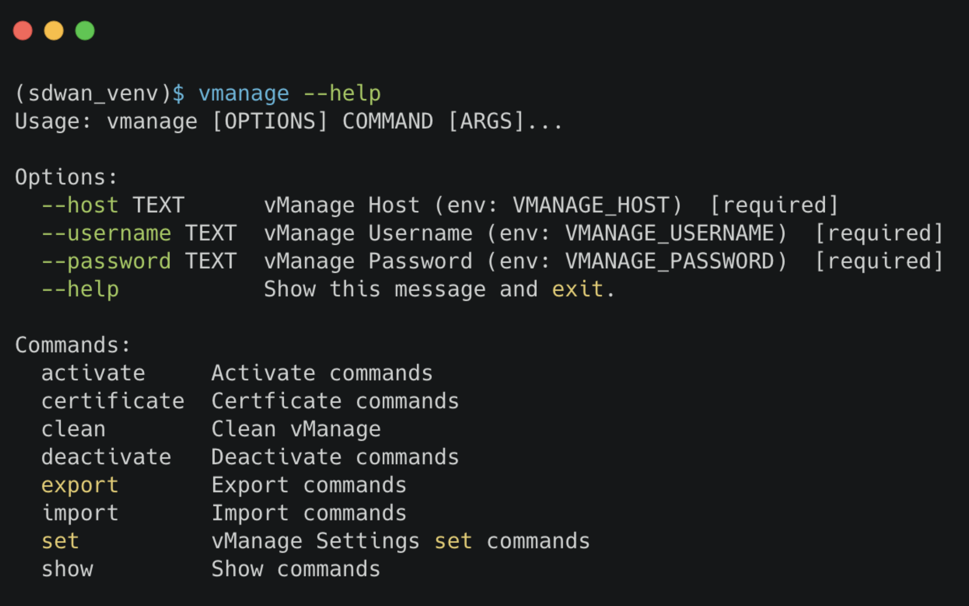Click the --help flag on the prompt line
The height and width of the screenshot is (606, 969).
pos(342,93)
